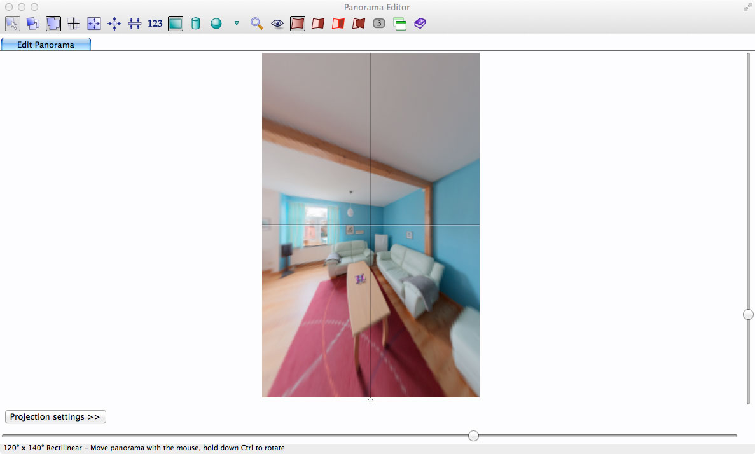755x454 pixels.
Task: Click the magnifying glass zoom icon
Action: [x=257, y=24]
